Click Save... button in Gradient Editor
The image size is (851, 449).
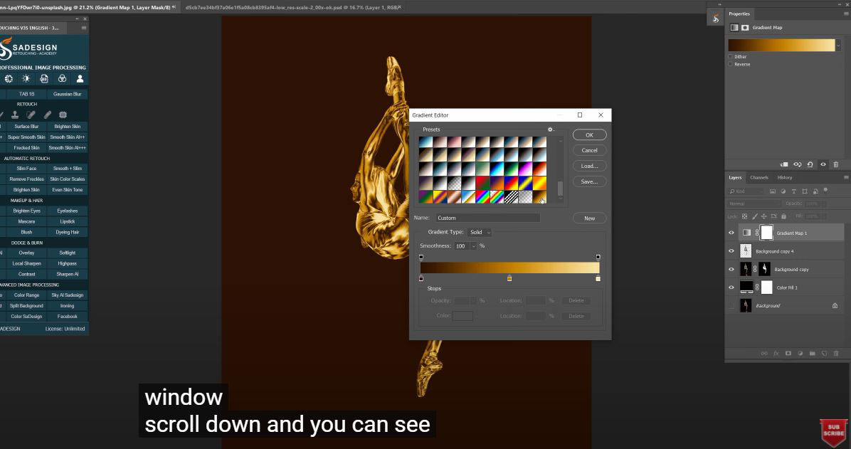click(x=589, y=182)
